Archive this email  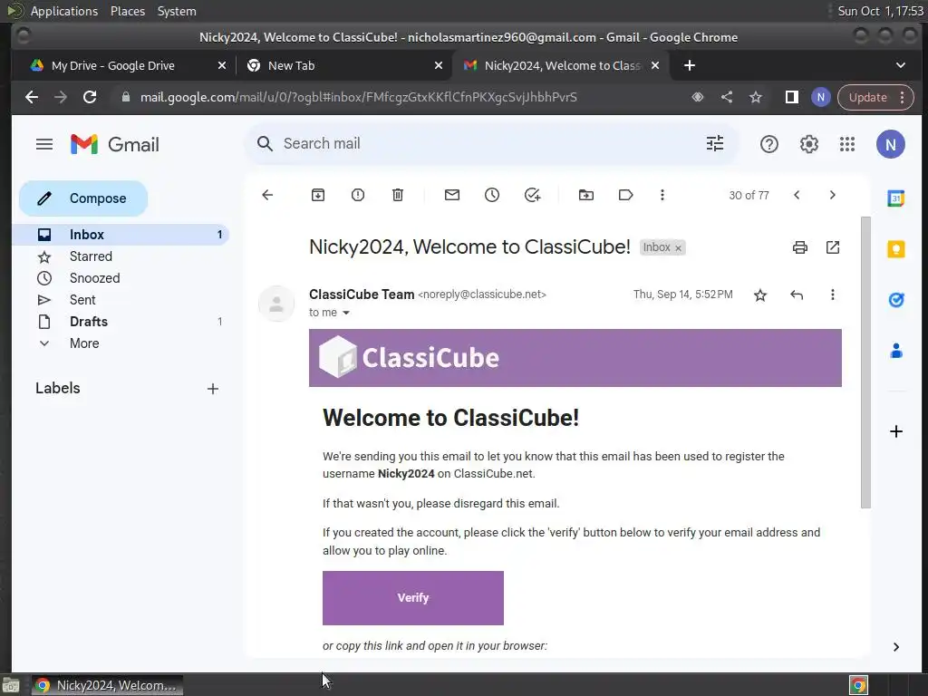point(318,195)
